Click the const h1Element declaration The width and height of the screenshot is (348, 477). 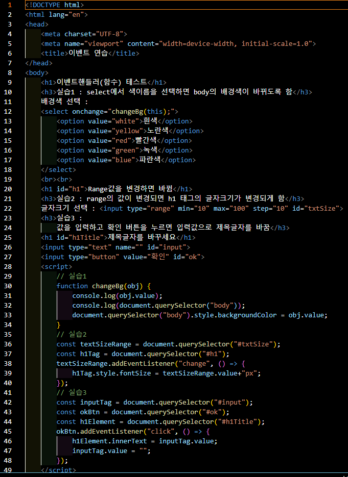coord(160,422)
